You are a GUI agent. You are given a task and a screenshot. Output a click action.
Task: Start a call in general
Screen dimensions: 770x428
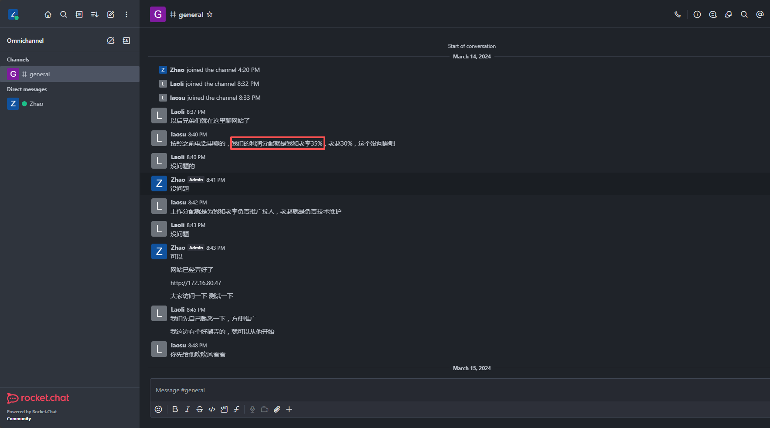click(678, 14)
